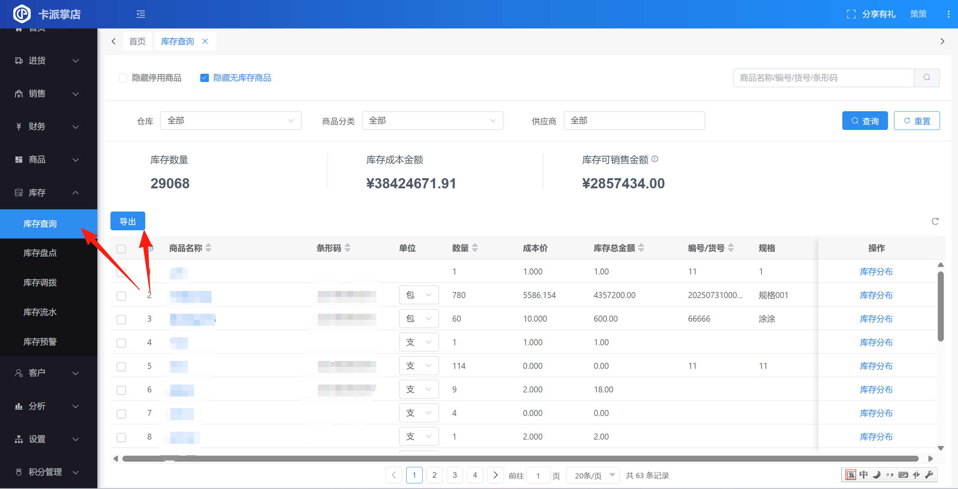The height and width of the screenshot is (489, 958).
Task: Sort by 商品名称 sort arrows
Action: click(x=209, y=247)
